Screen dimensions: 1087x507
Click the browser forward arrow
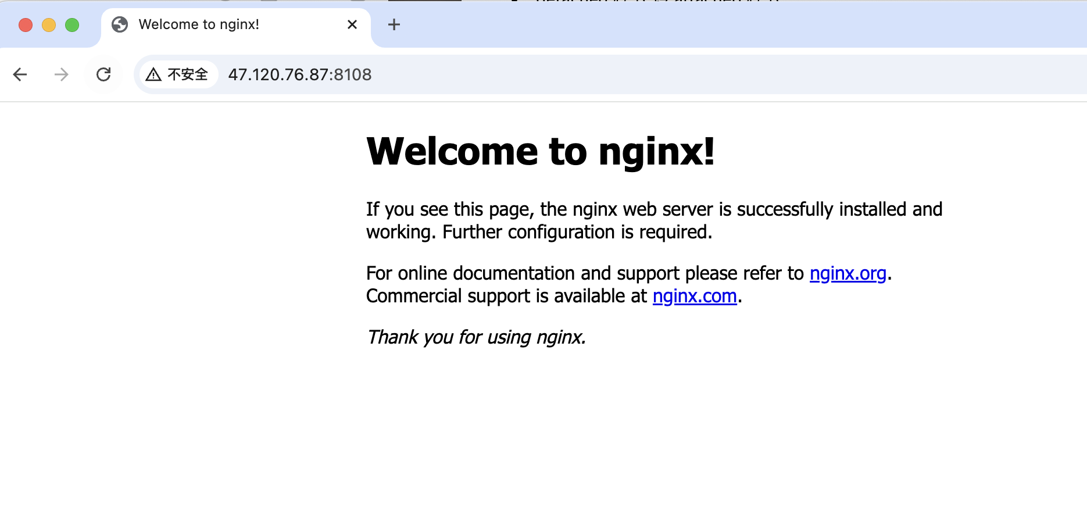(x=61, y=74)
